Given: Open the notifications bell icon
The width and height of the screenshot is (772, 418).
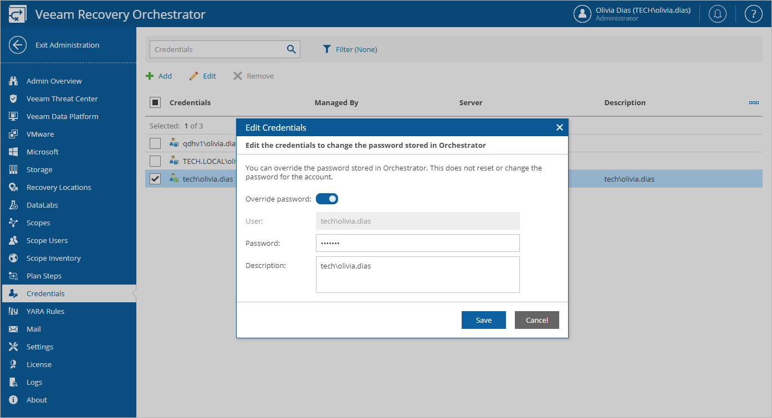Looking at the screenshot, I should (x=718, y=14).
